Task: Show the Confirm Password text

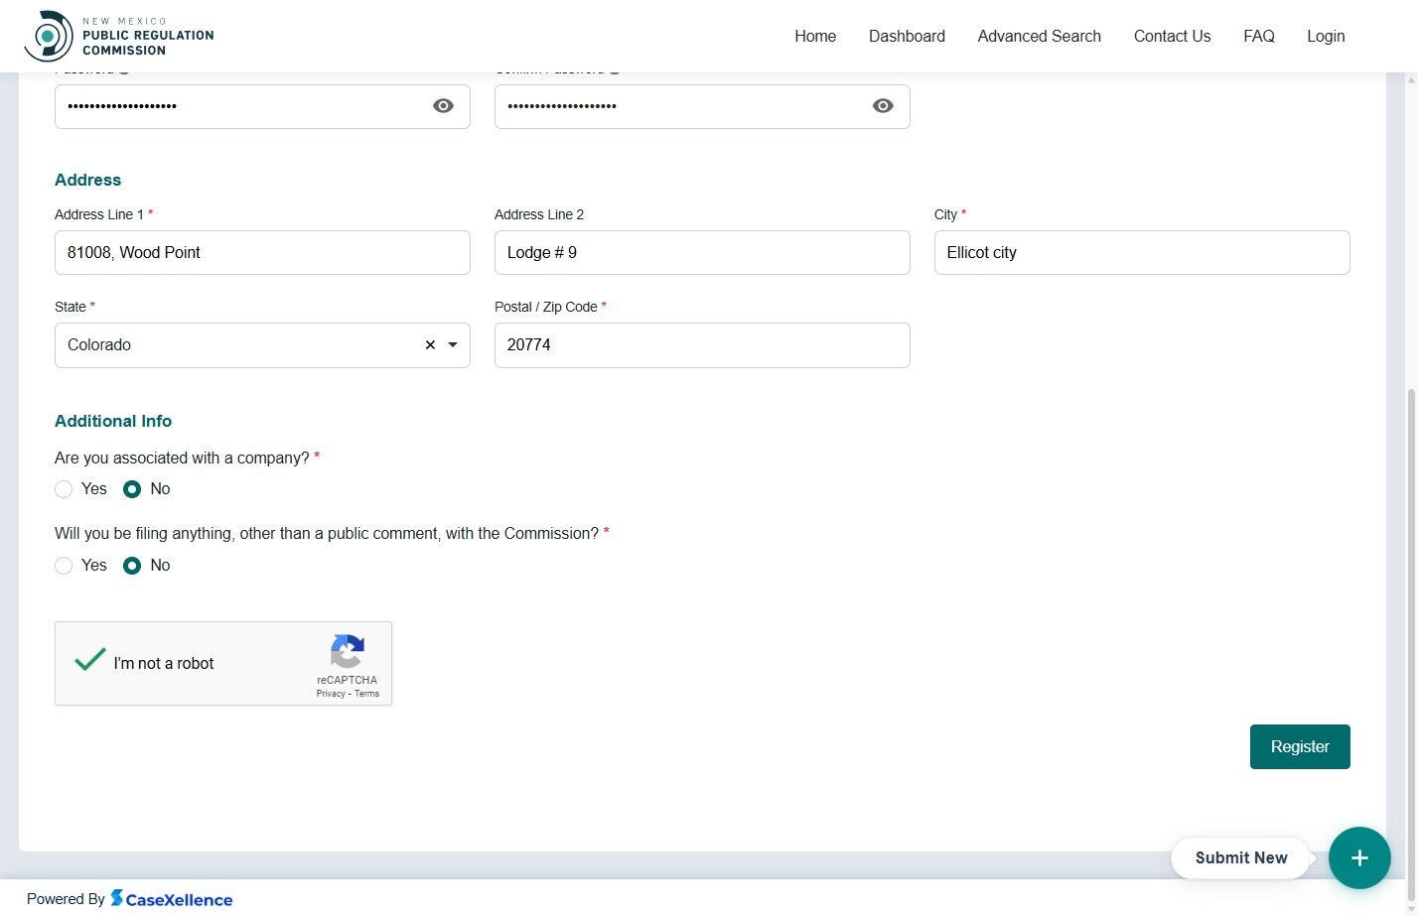Action: tap(882, 105)
